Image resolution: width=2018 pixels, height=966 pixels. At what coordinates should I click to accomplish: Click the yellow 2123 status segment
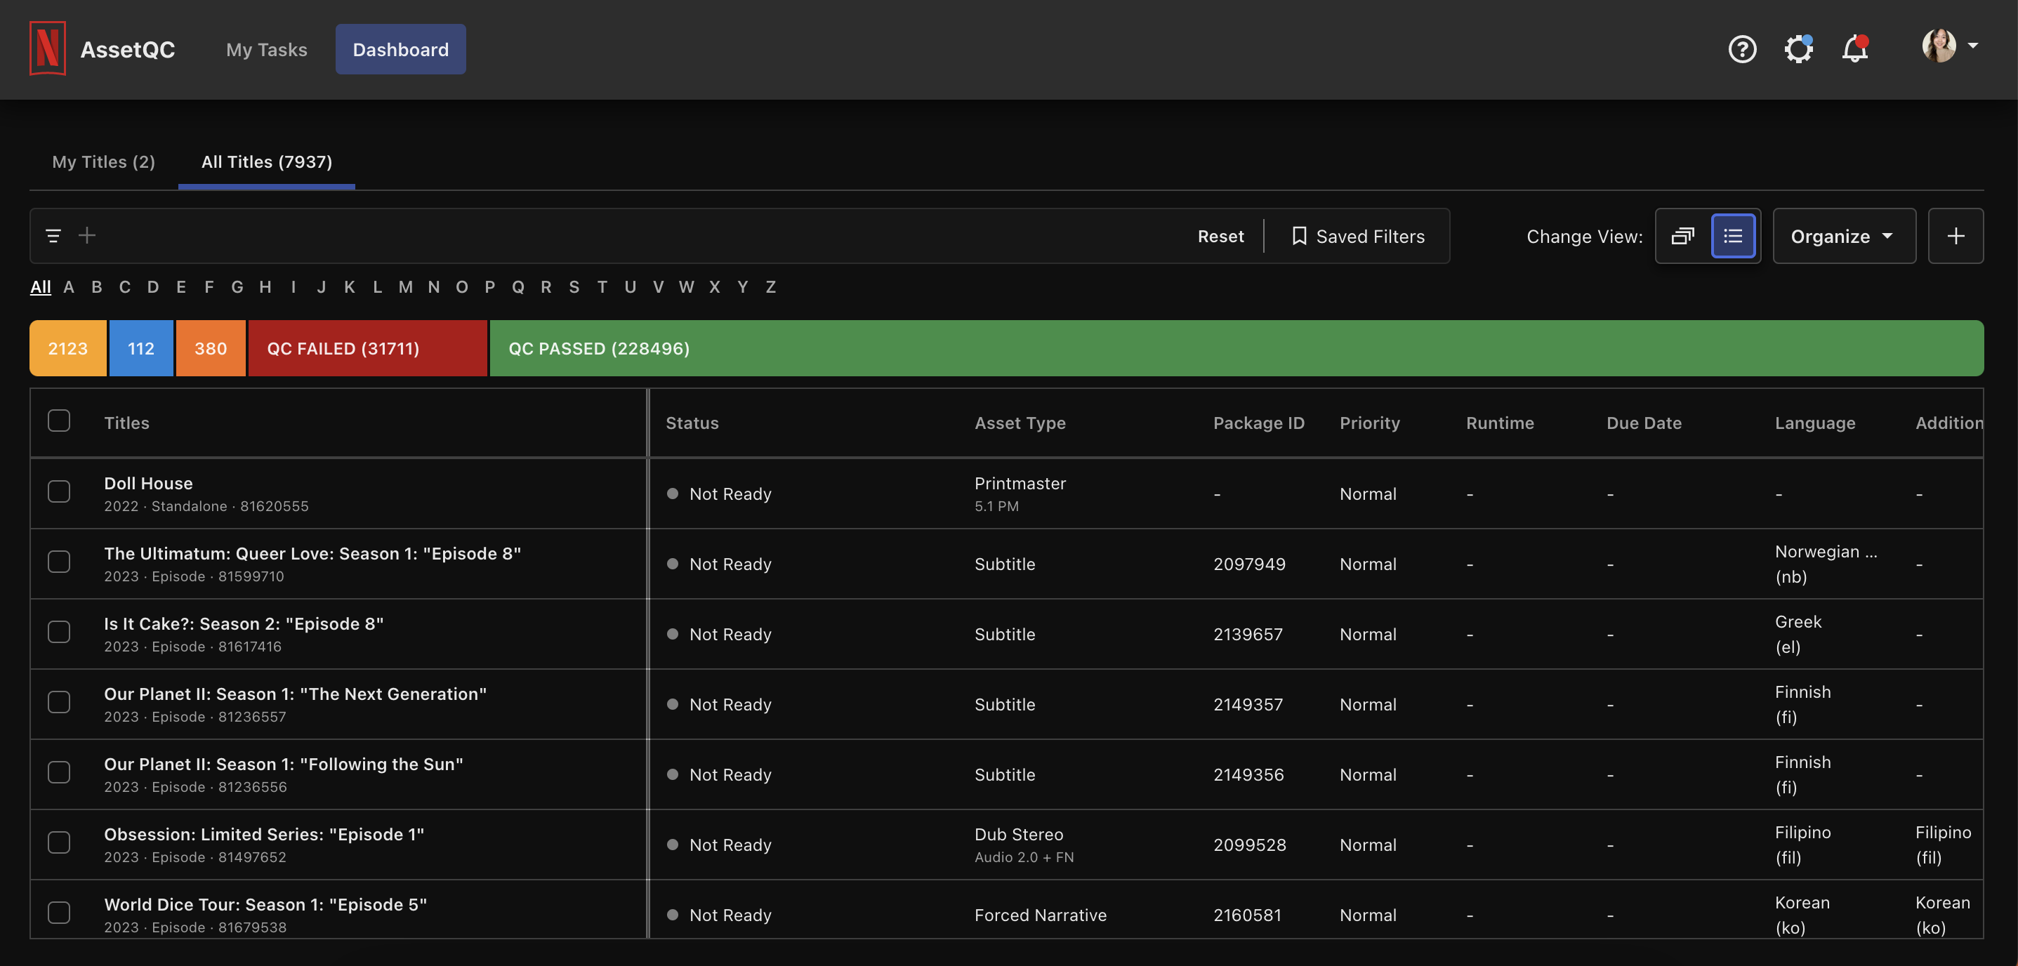[x=67, y=348]
